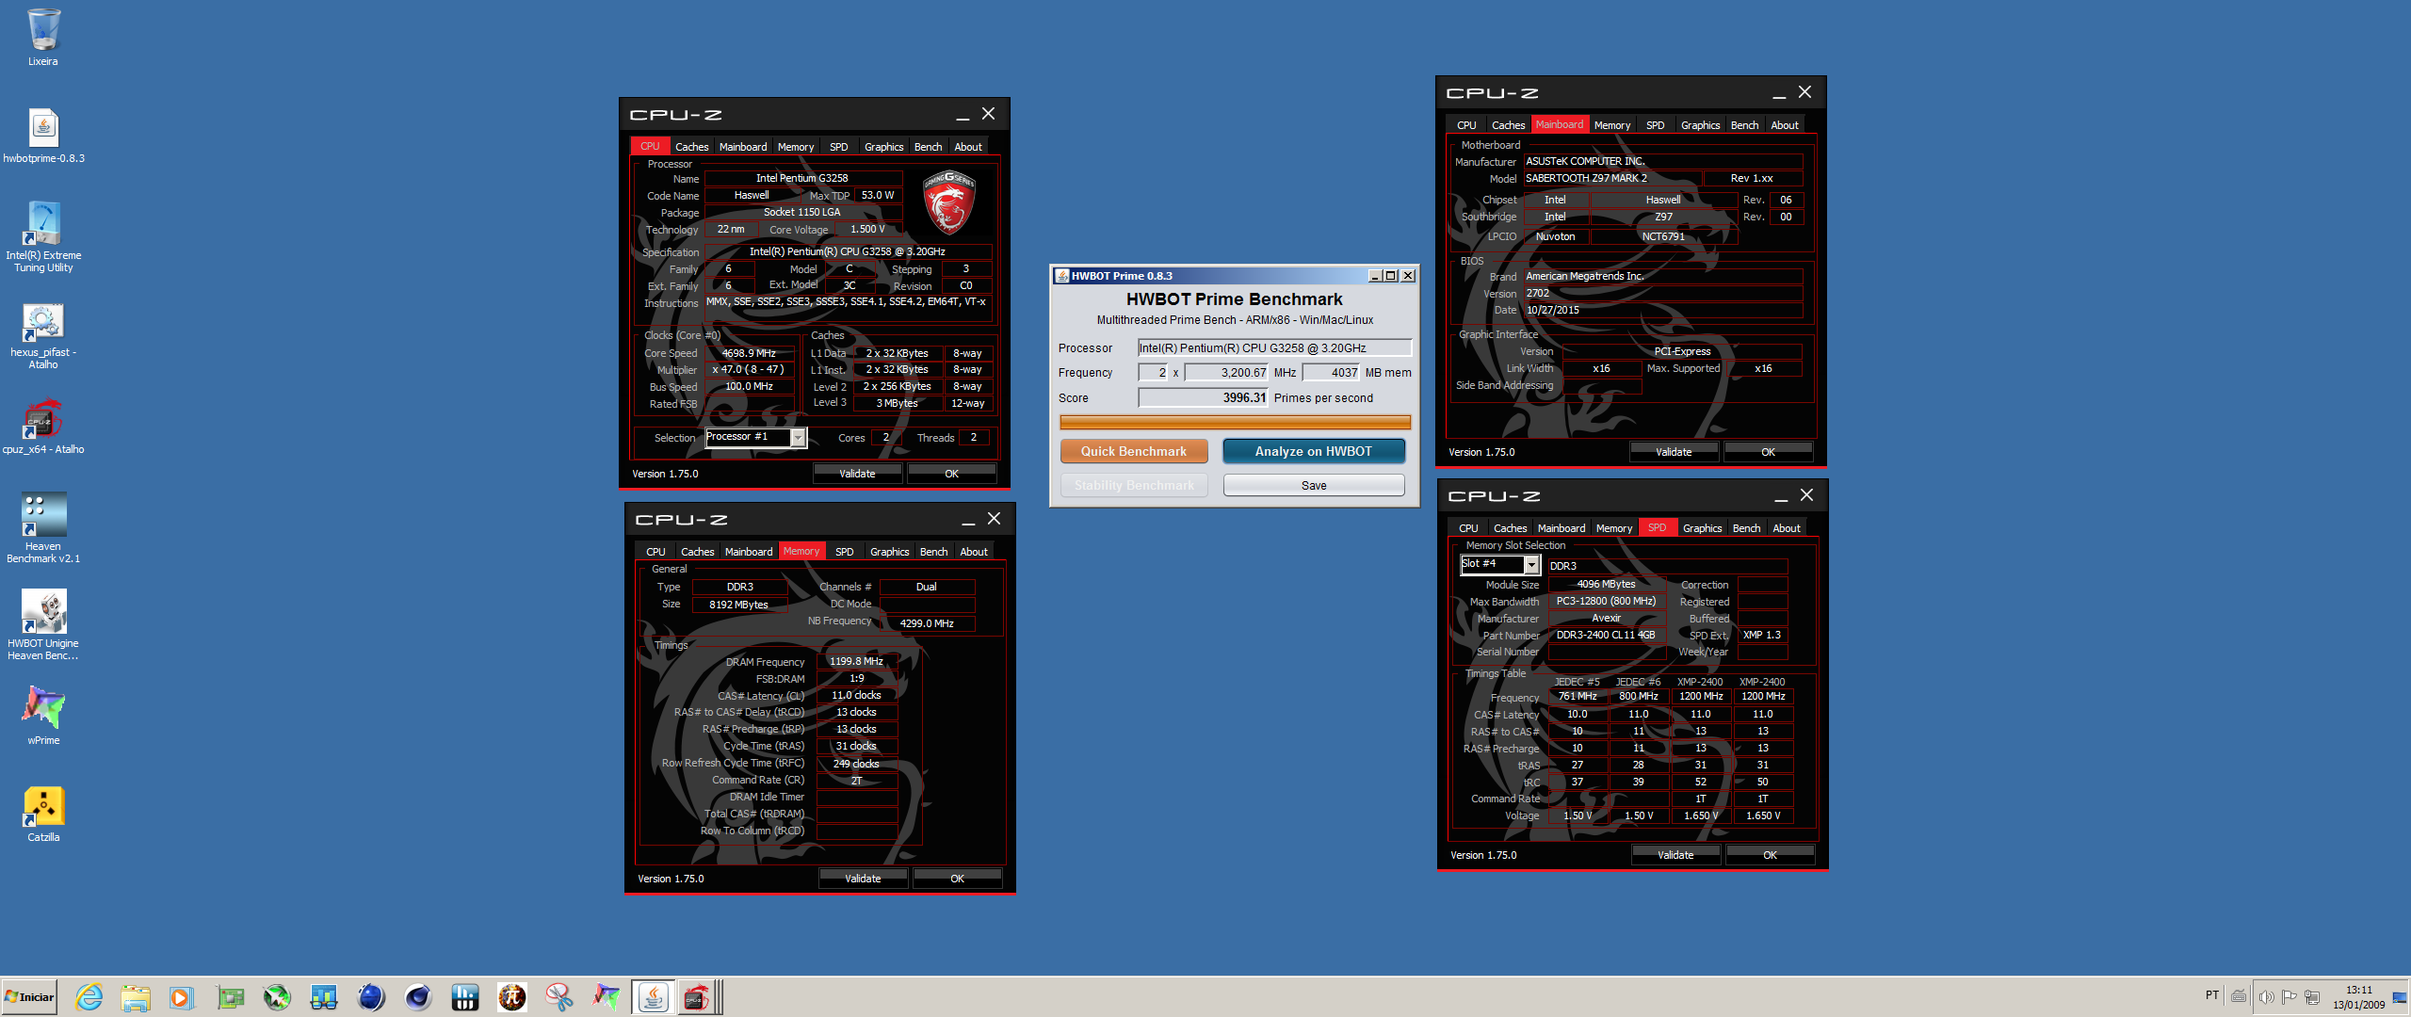Click Analyze on HWBOT button

(1314, 451)
